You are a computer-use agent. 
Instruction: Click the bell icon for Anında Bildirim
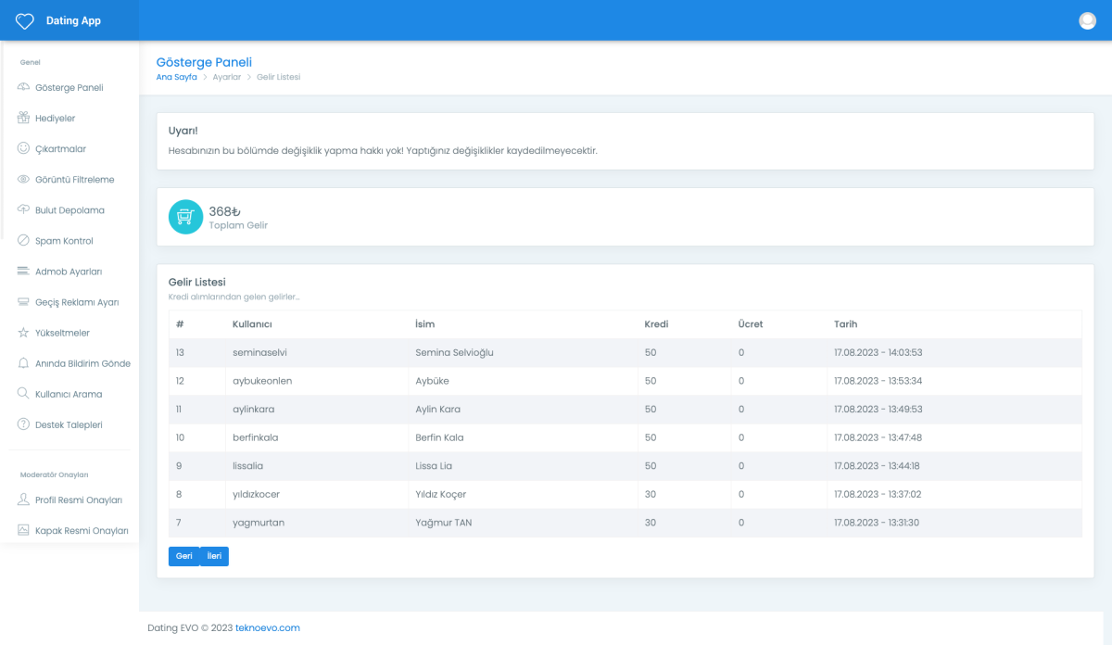24,363
